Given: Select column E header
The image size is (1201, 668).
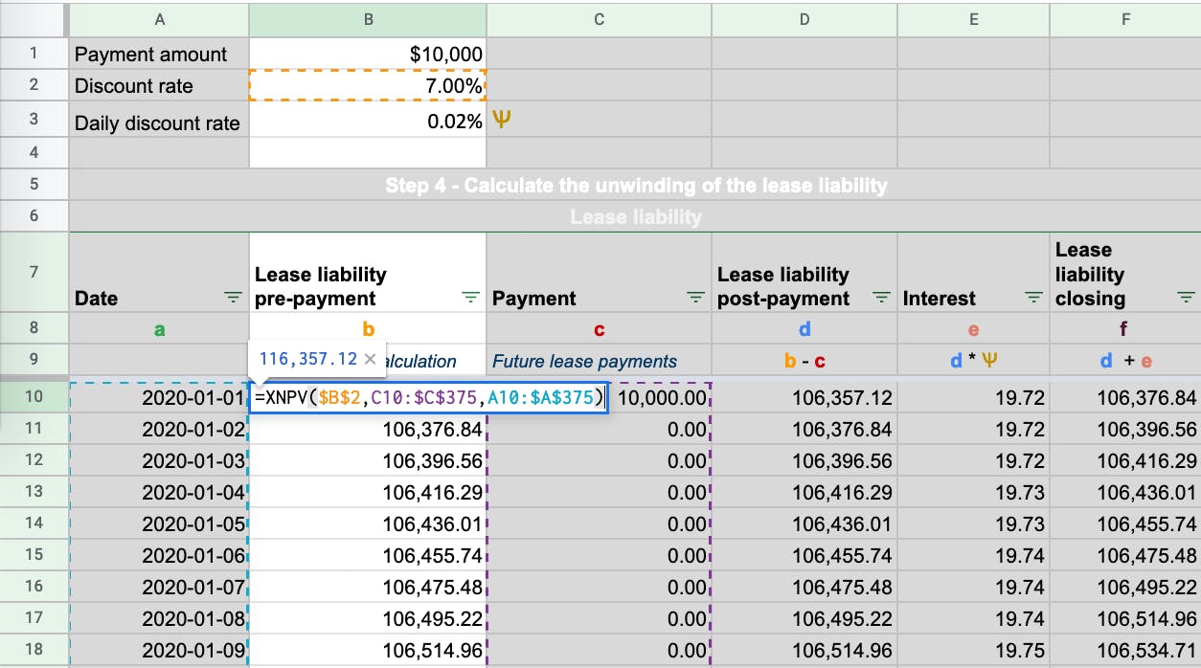Looking at the screenshot, I should coord(973,18).
